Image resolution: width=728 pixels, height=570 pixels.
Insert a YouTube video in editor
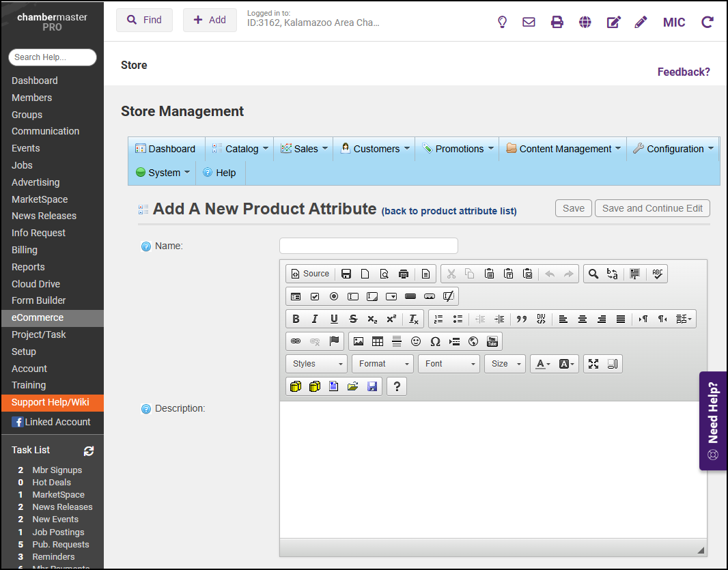492,341
